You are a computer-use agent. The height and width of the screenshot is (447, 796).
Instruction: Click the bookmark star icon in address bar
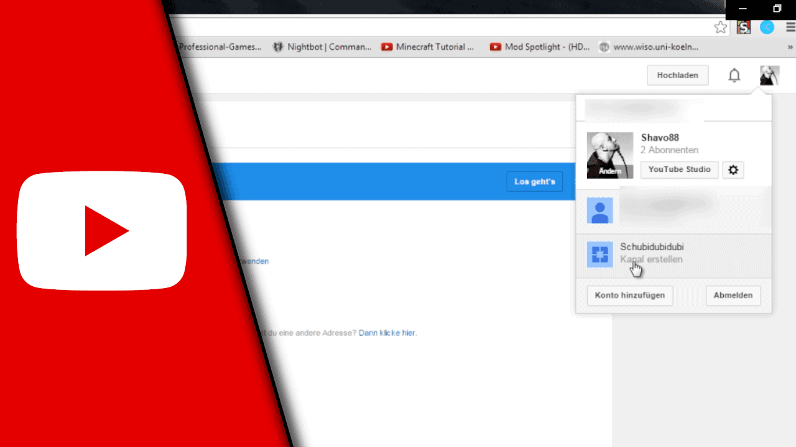pos(720,27)
